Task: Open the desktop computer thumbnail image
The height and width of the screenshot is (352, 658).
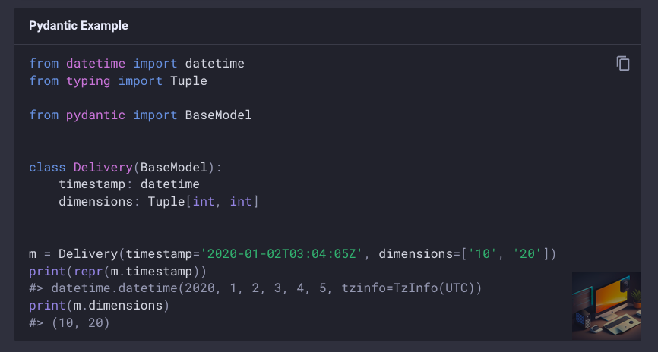Action: tap(606, 306)
